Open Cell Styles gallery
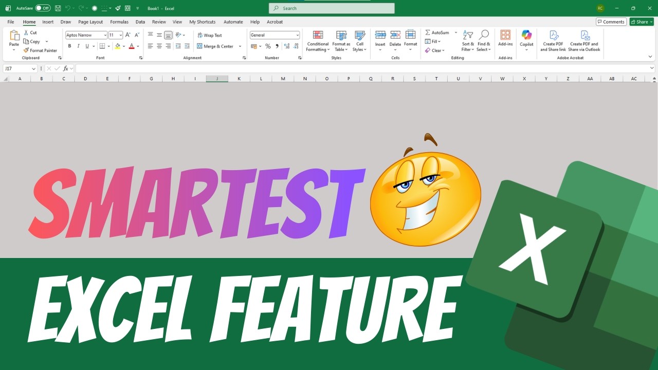658x370 pixels. pos(360,41)
